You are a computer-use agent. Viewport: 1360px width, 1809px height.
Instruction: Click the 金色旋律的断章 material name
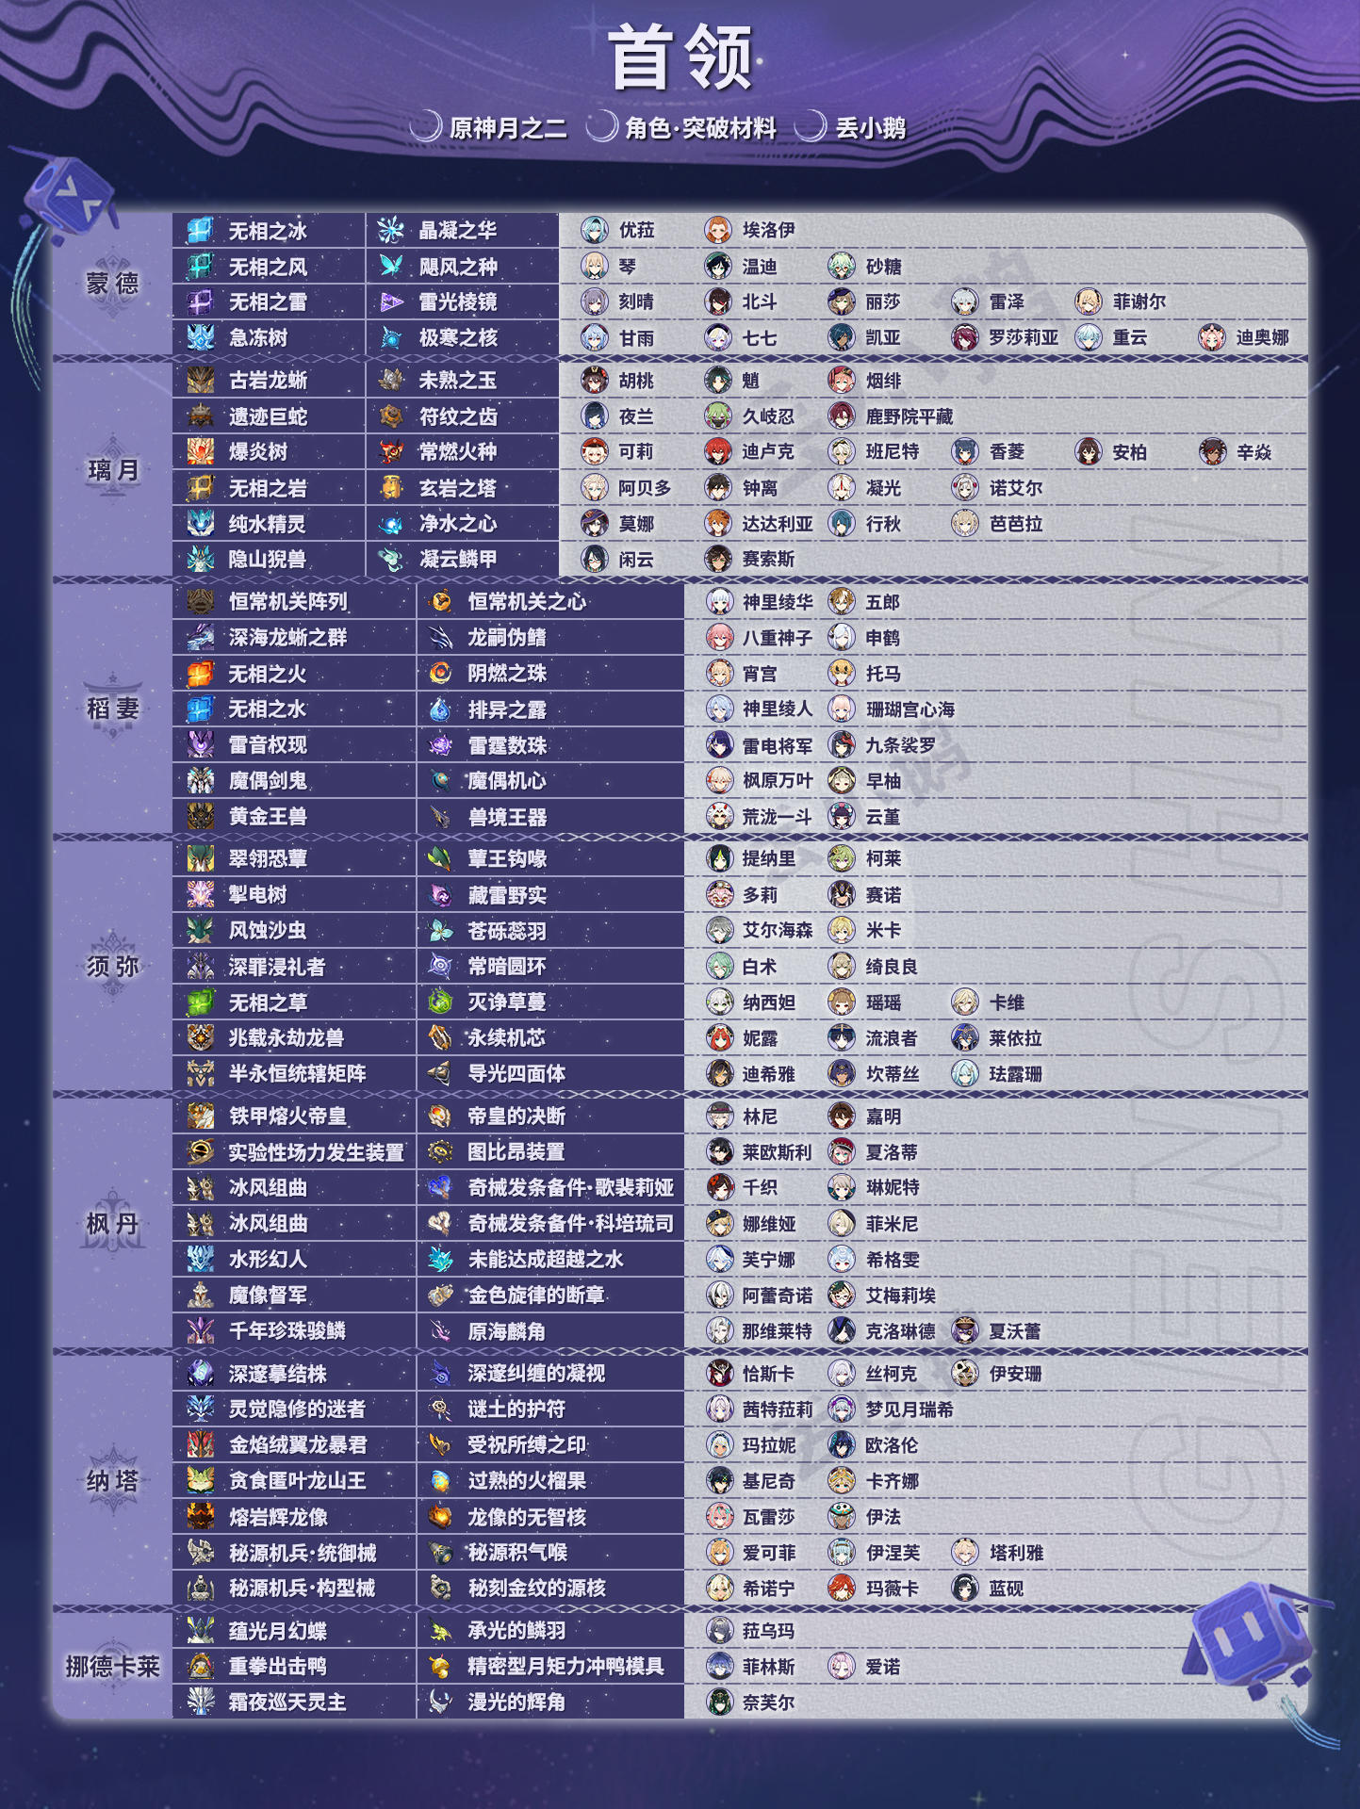tap(536, 1296)
